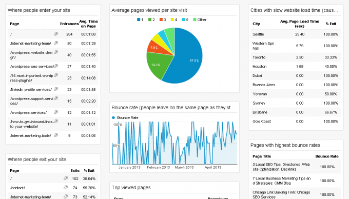This screenshot has width=349, height=199.
Task: Open /linkedin-profile-services/ page link
Action: pyautogui.click(x=31, y=89)
